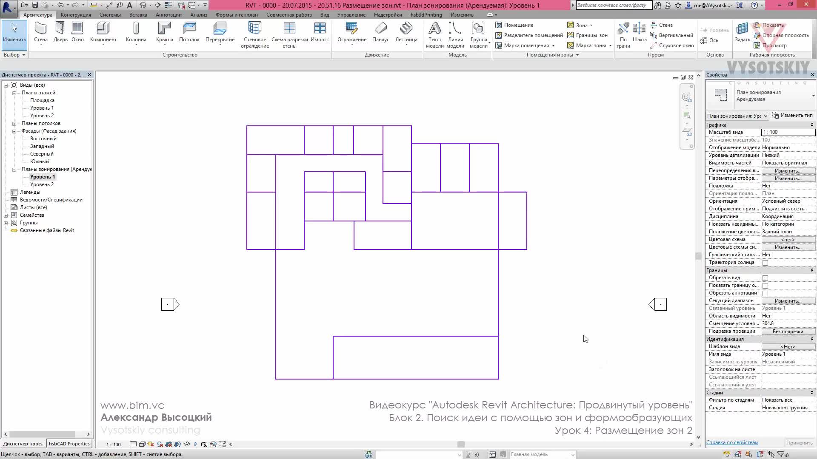Toggle the Обрезать вид checkbox
817x459 pixels.
pos(765,278)
